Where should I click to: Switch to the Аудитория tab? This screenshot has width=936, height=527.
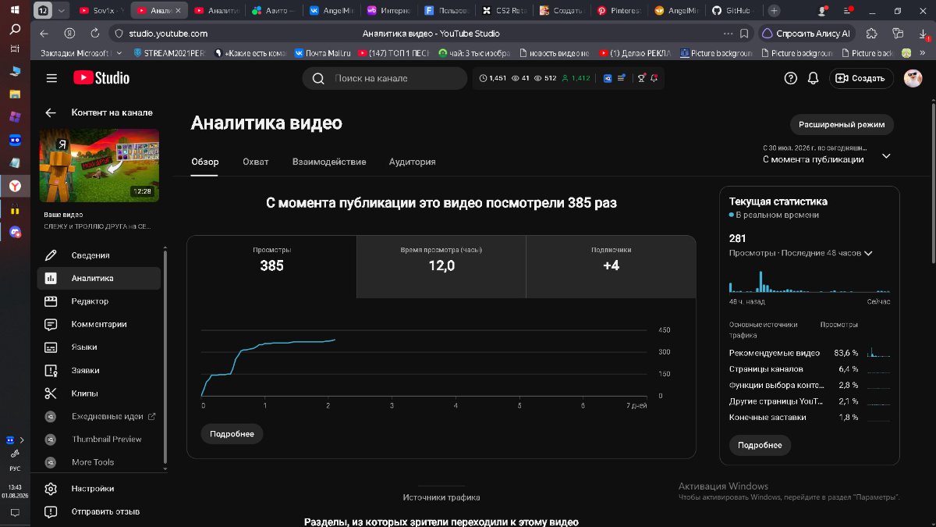click(x=412, y=162)
